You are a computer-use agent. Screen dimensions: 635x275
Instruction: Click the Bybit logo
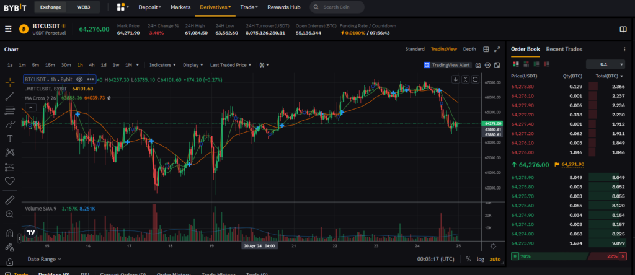tap(16, 7)
